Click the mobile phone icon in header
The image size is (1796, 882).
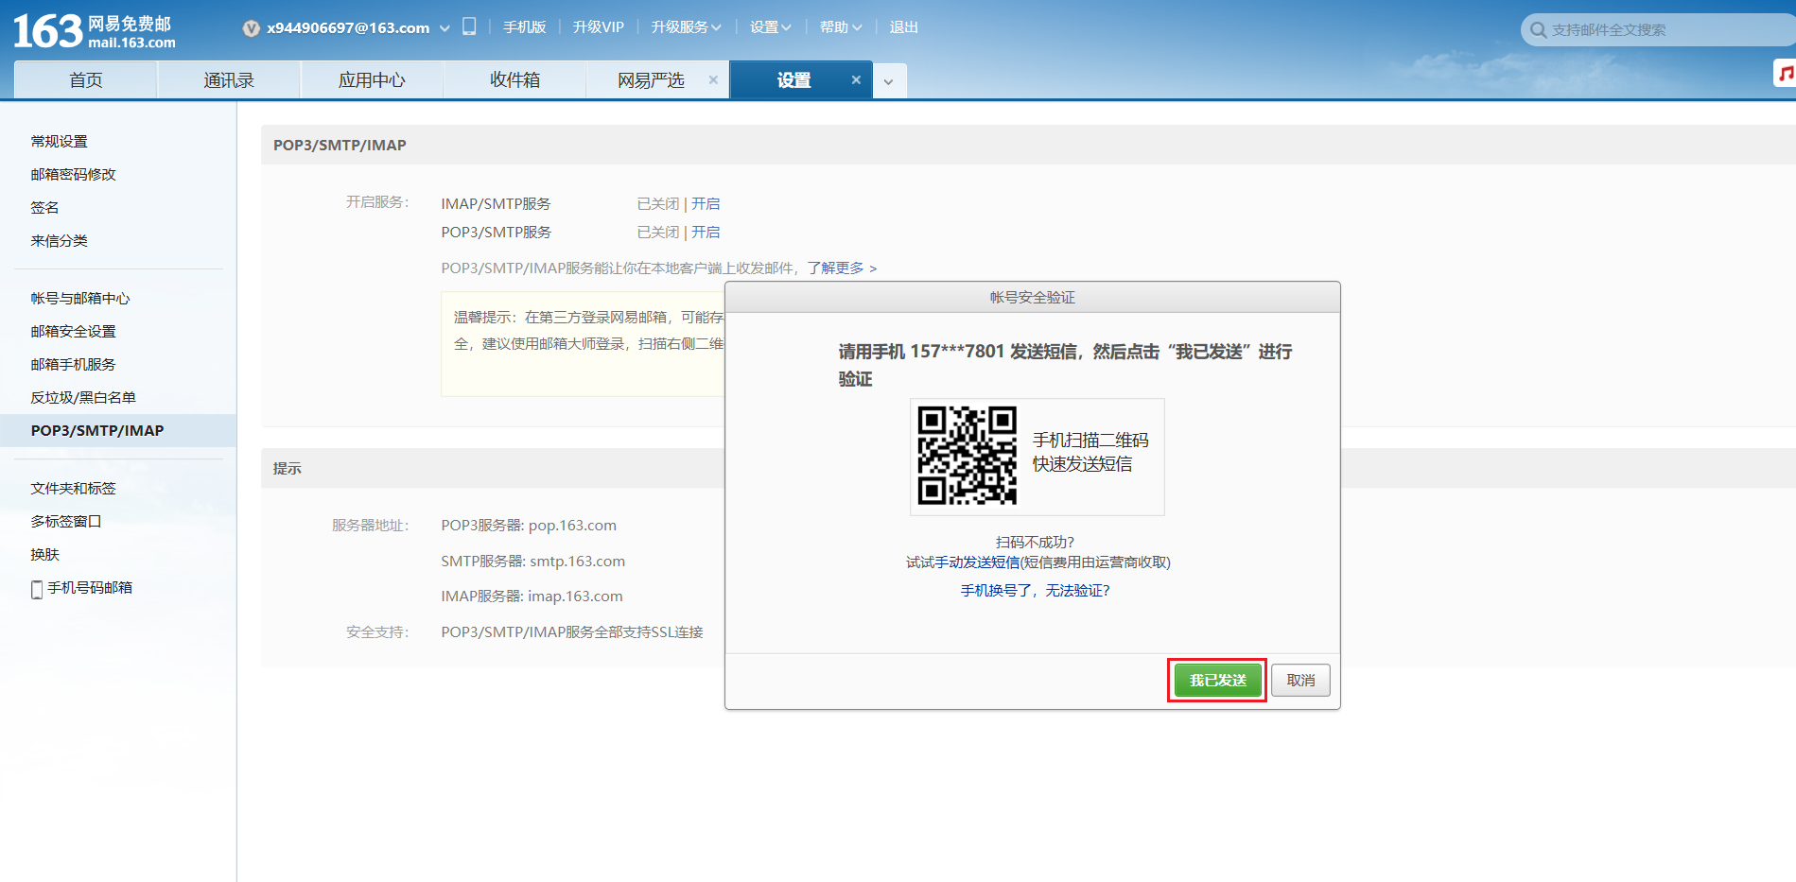[x=469, y=26]
